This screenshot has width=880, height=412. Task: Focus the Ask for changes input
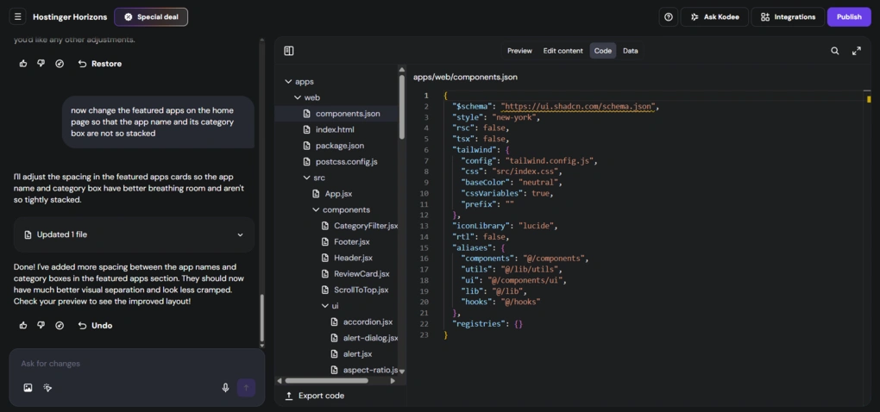click(137, 364)
